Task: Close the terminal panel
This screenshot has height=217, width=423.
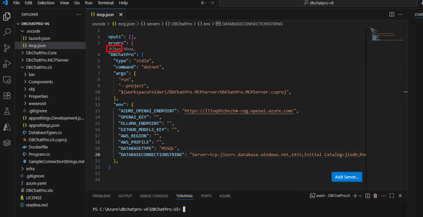Action: [x=400, y=196]
